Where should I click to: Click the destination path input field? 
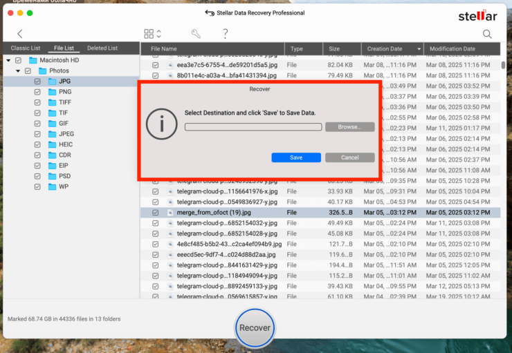click(x=253, y=127)
